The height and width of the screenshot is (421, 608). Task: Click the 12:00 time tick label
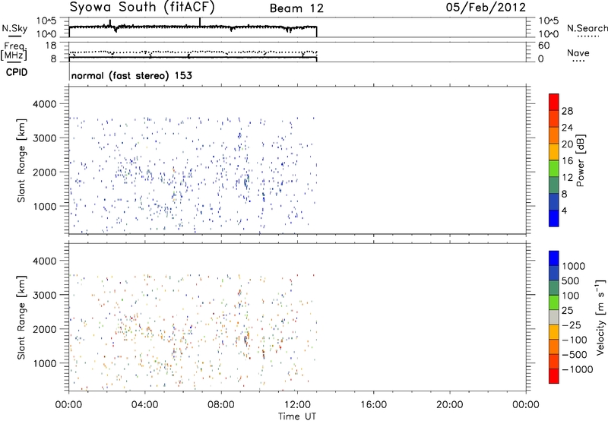coord(297,405)
